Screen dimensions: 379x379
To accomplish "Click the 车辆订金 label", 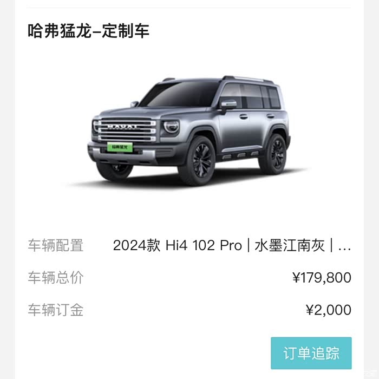I will (x=56, y=310).
